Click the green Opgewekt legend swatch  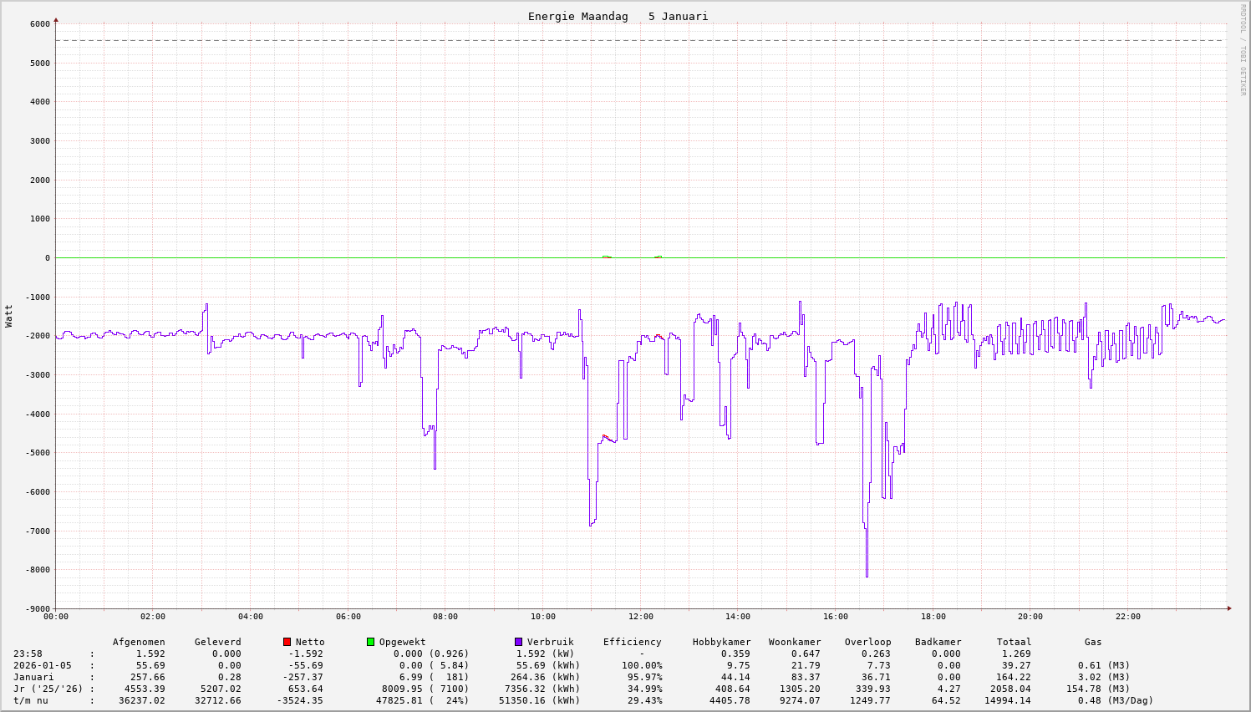[x=370, y=642]
